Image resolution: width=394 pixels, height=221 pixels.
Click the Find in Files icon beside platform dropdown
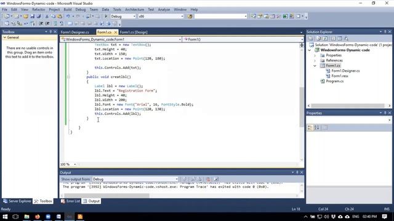pos(190,17)
